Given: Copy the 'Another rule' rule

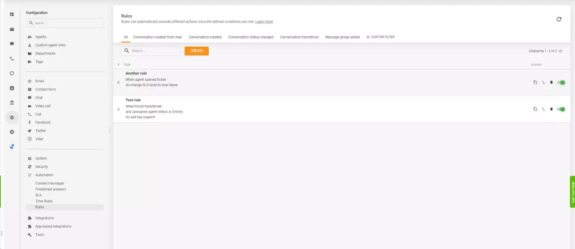Looking at the screenshot, I should 535,82.
